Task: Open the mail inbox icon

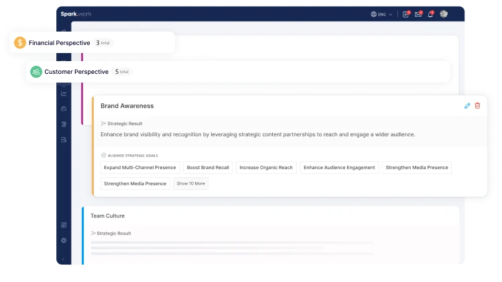Action: (418, 14)
